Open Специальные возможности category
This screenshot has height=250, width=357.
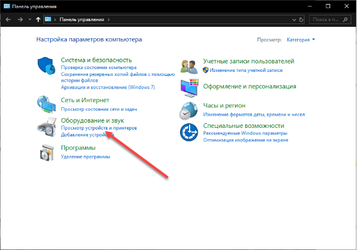coord(243,126)
